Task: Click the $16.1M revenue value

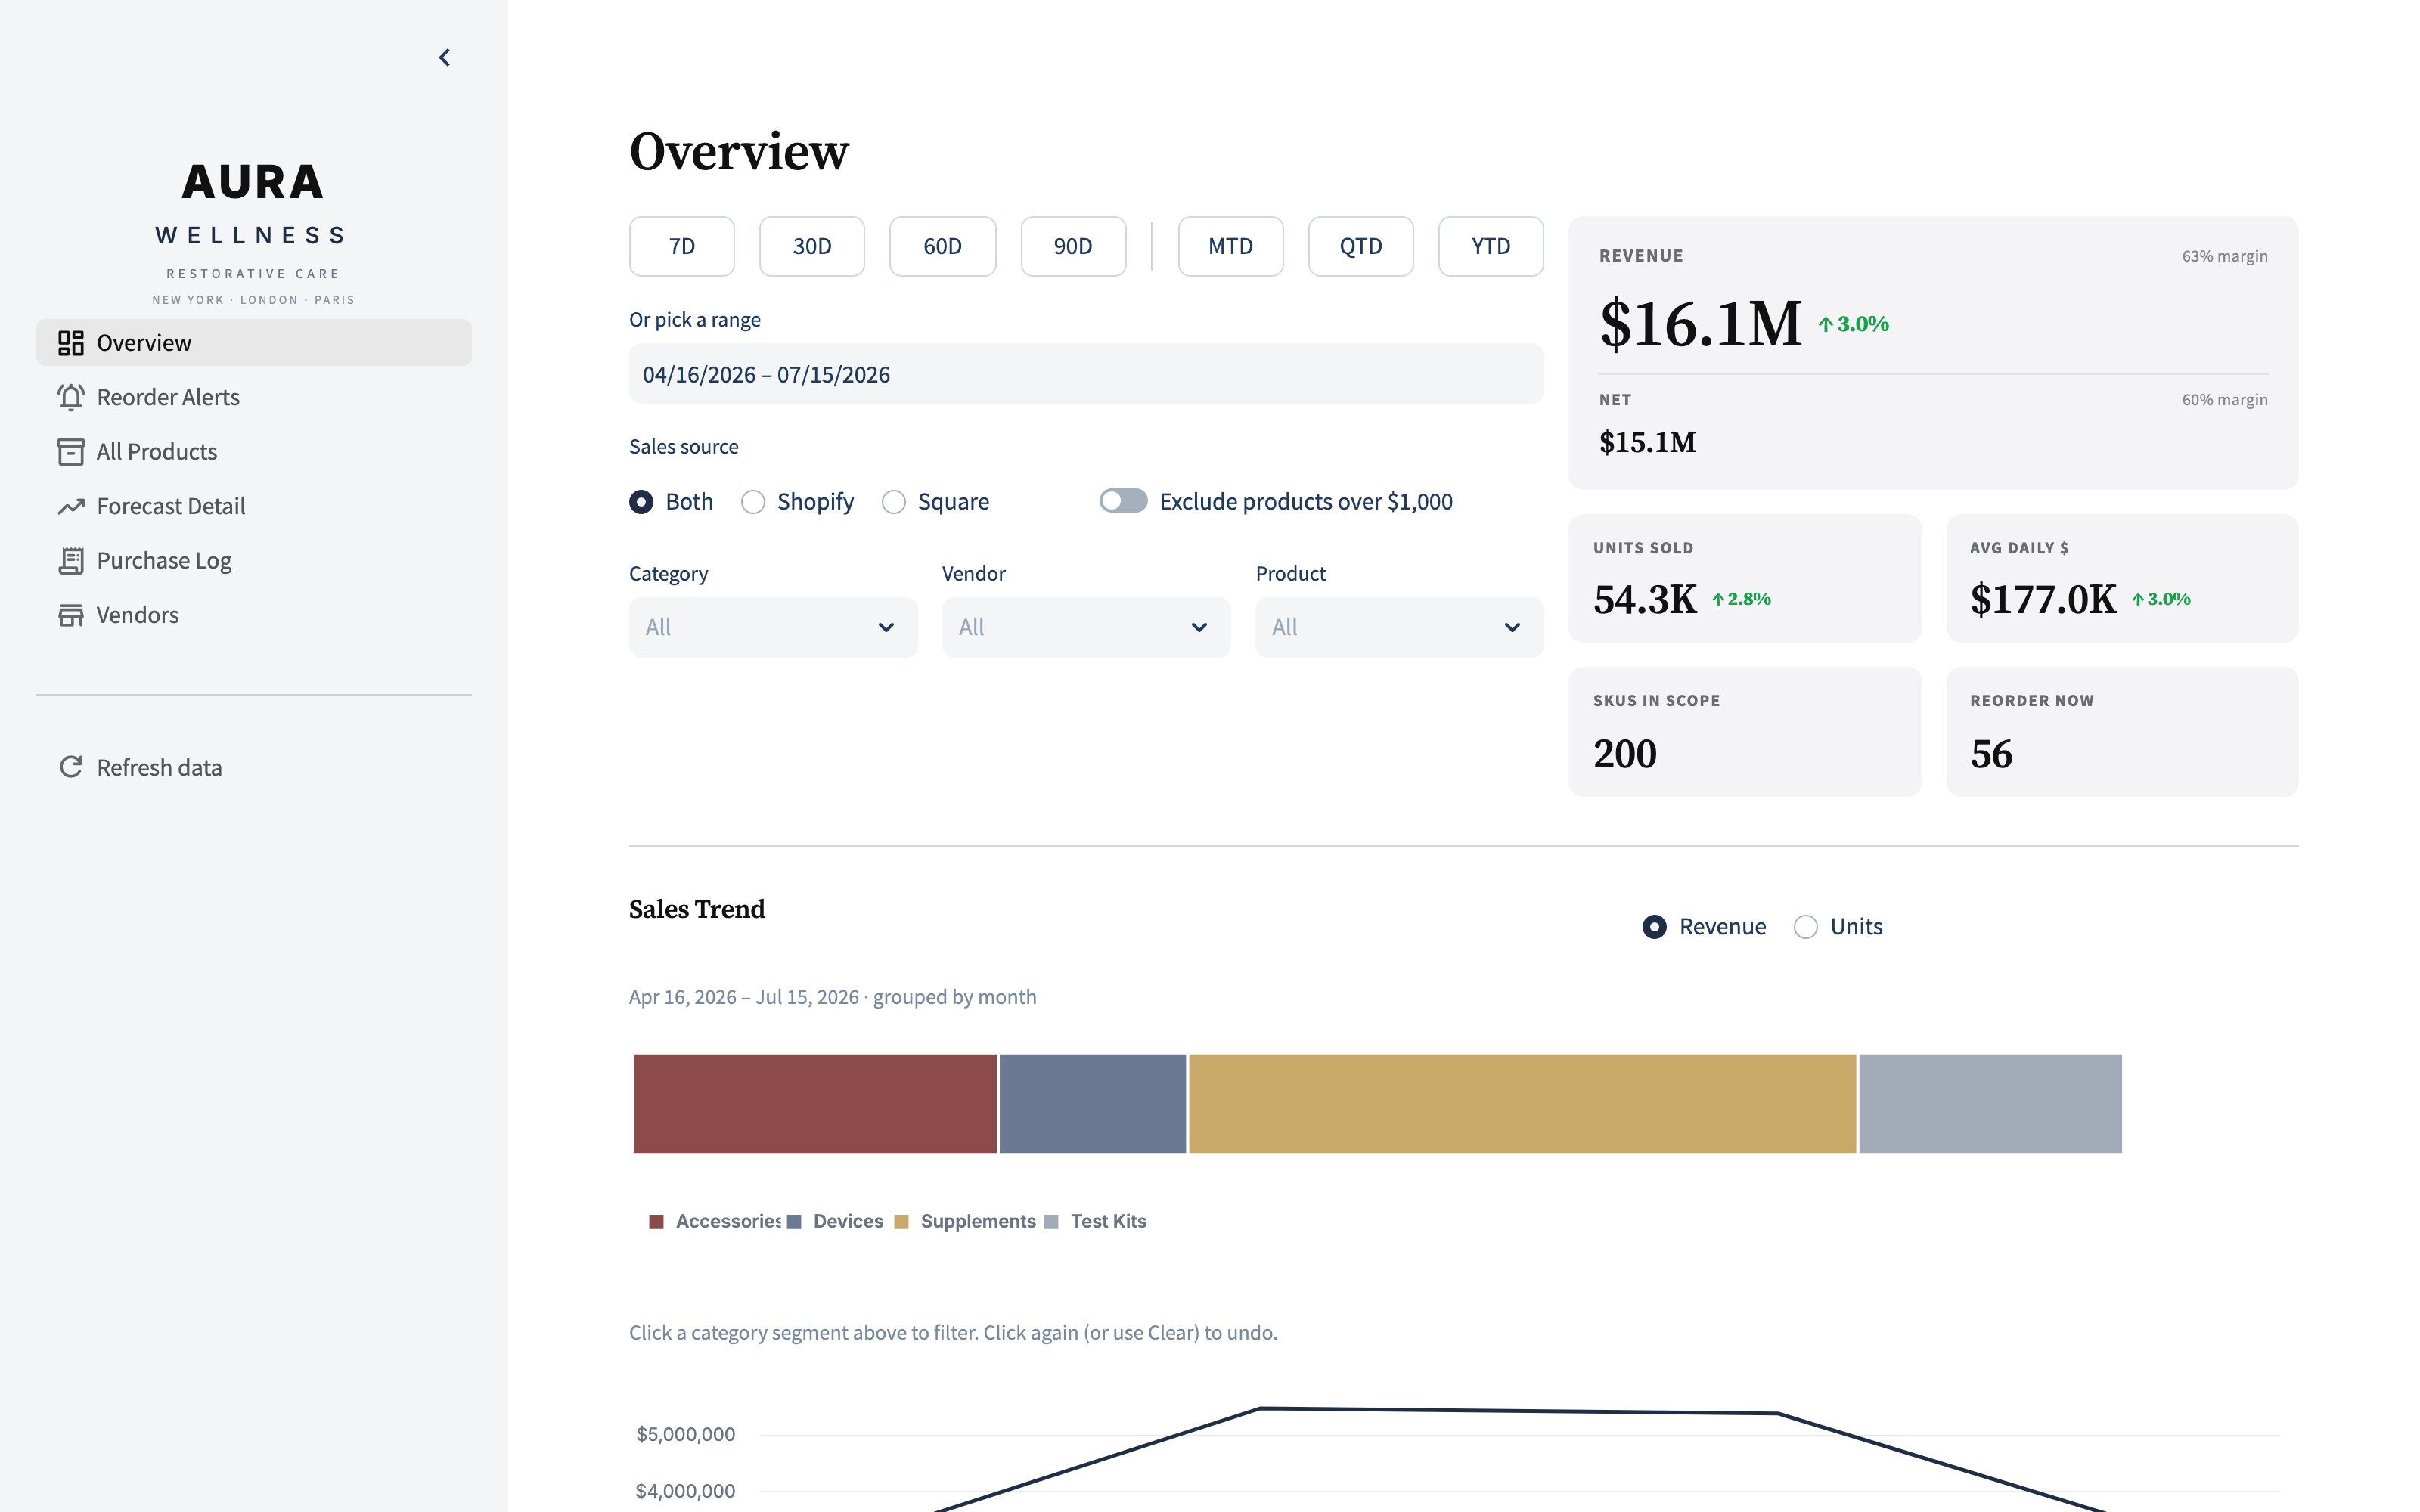Action: coord(1700,324)
